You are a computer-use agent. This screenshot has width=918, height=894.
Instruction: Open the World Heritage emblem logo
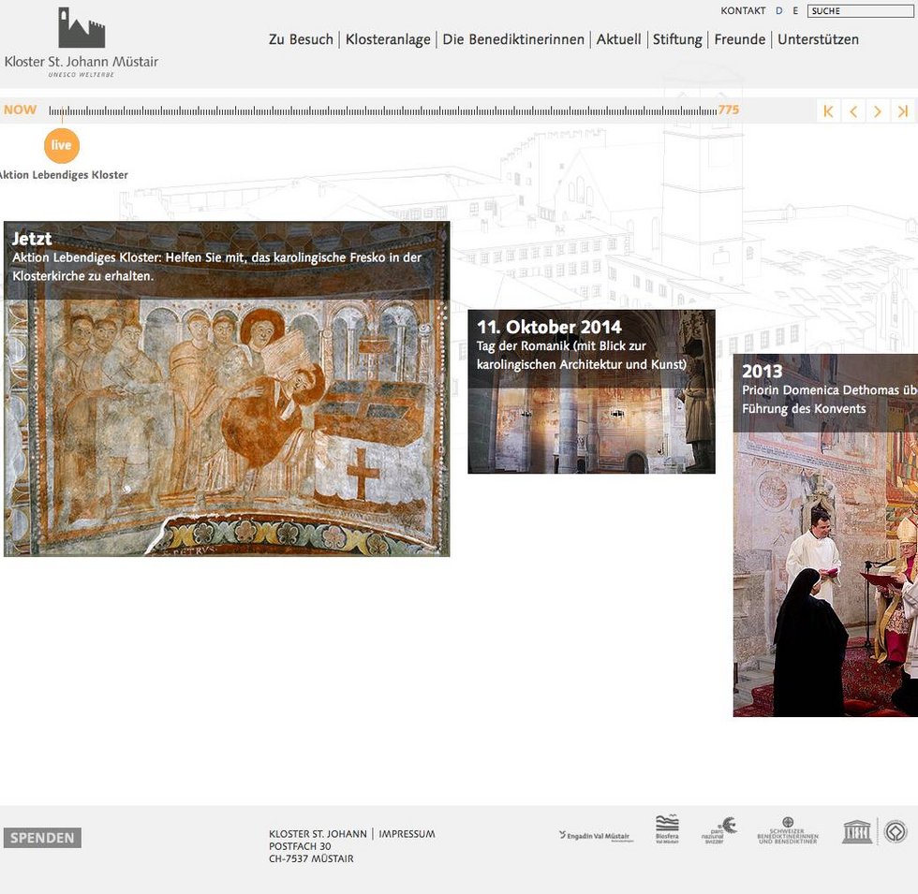(896, 831)
